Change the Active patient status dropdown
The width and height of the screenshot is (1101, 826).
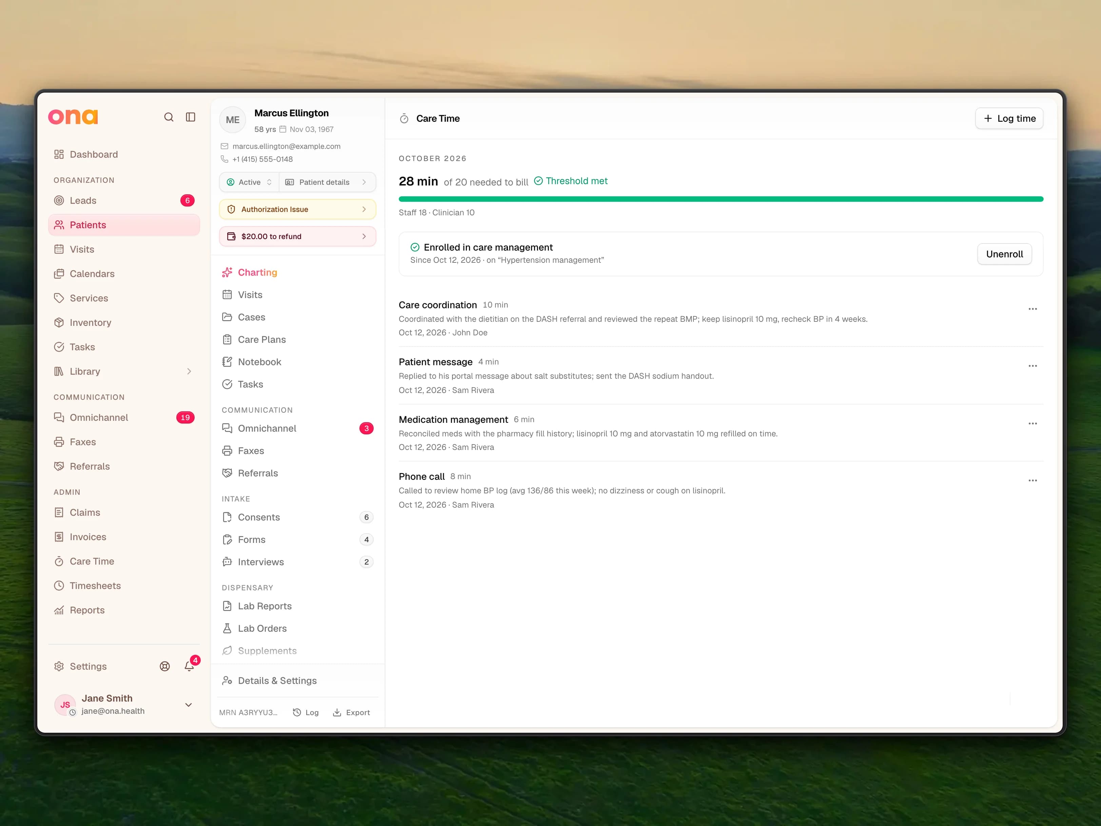249,182
